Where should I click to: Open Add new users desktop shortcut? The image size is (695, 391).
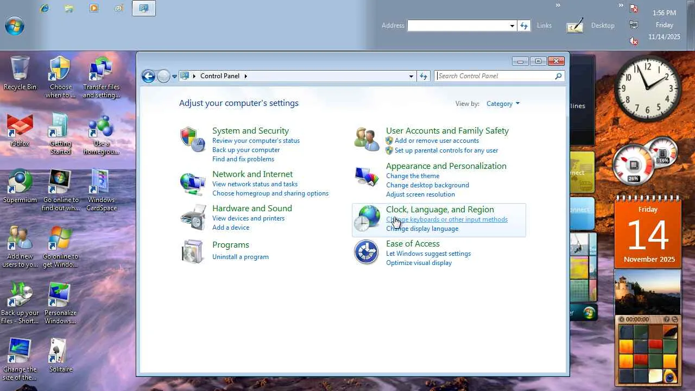tap(20, 247)
